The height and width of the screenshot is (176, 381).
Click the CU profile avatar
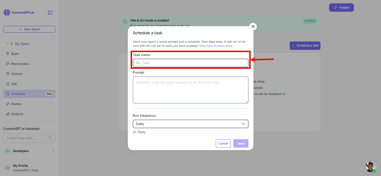point(7,168)
